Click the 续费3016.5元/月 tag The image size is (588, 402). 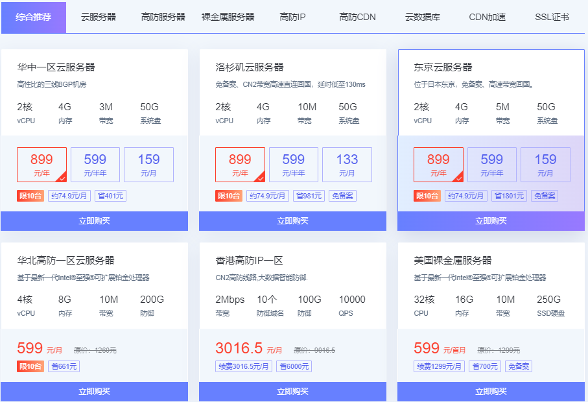click(x=244, y=366)
